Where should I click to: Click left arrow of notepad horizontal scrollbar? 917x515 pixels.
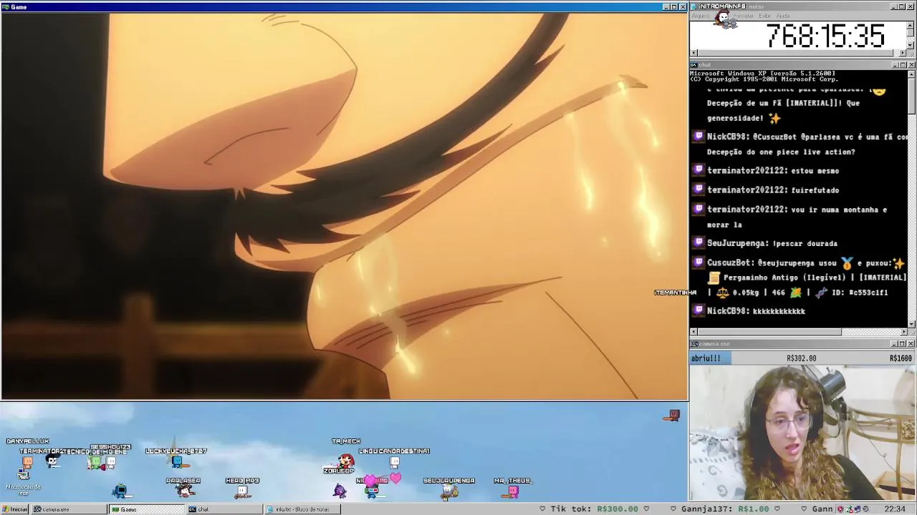[x=693, y=53]
